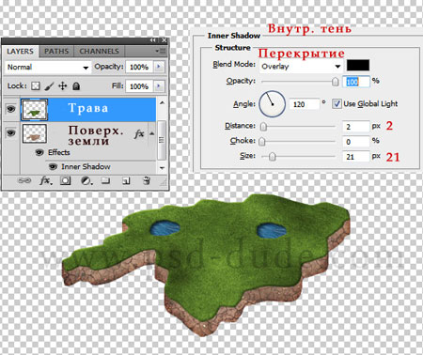Click the Angle dial
The image size is (423, 355).
coord(272,104)
